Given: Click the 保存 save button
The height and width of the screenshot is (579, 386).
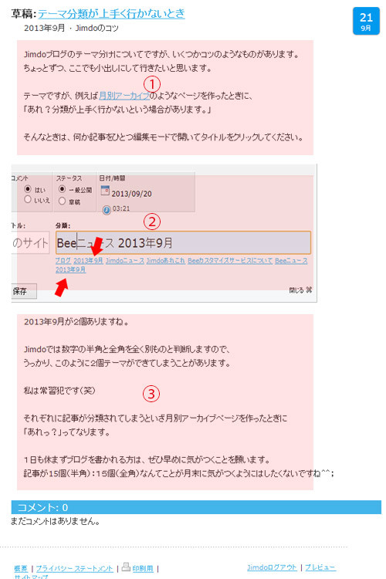Looking at the screenshot, I should [24, 291].
